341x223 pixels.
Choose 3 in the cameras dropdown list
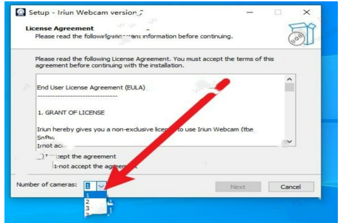95,208
